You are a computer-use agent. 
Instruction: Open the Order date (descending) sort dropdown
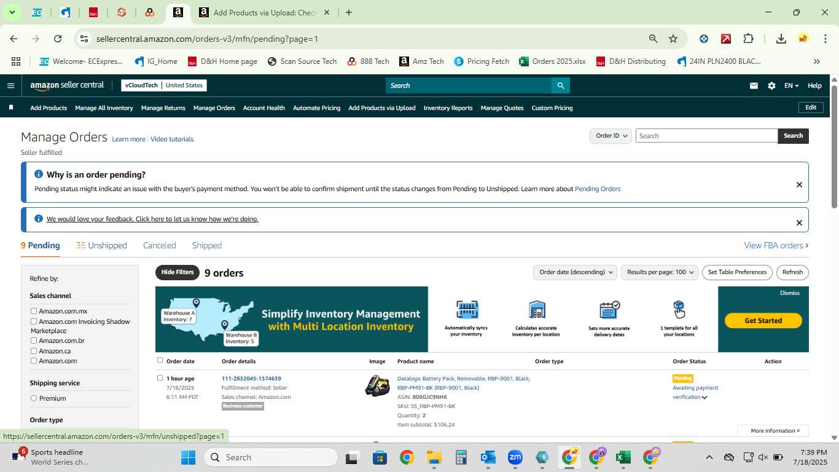point(575,272)
